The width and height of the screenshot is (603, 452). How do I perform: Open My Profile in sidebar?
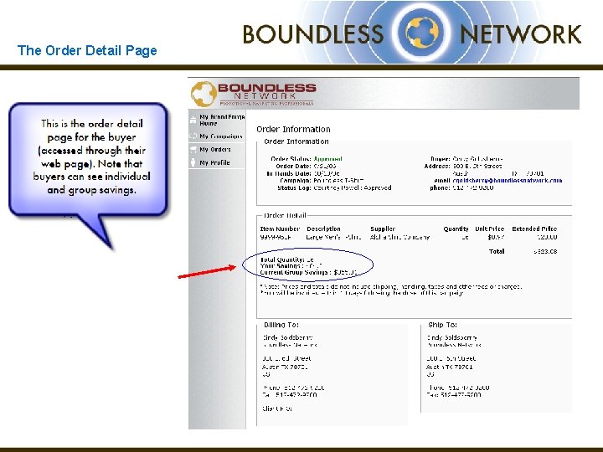[214, 162]
